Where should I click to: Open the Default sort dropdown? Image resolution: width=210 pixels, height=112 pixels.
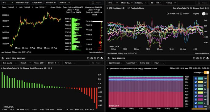pyautogui.click(x=25, y=63)
